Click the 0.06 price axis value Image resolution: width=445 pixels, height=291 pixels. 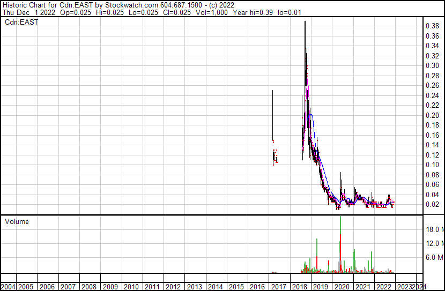pos(432,185)
